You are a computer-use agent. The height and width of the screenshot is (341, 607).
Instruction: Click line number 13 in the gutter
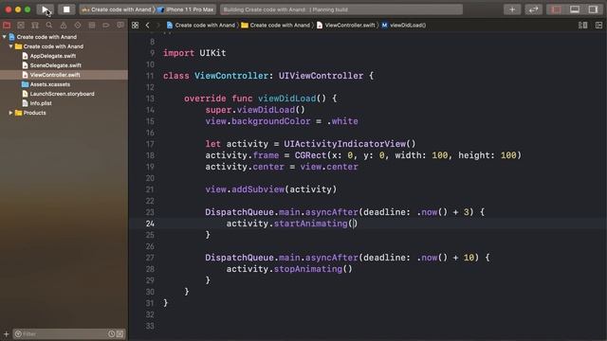pyautogui.click(x=150, y=99)
